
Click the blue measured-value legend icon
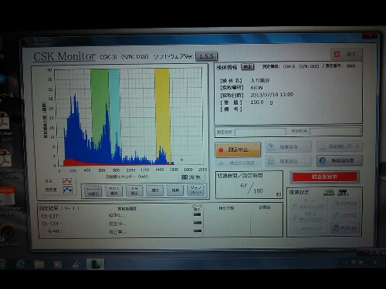[67, 190]
